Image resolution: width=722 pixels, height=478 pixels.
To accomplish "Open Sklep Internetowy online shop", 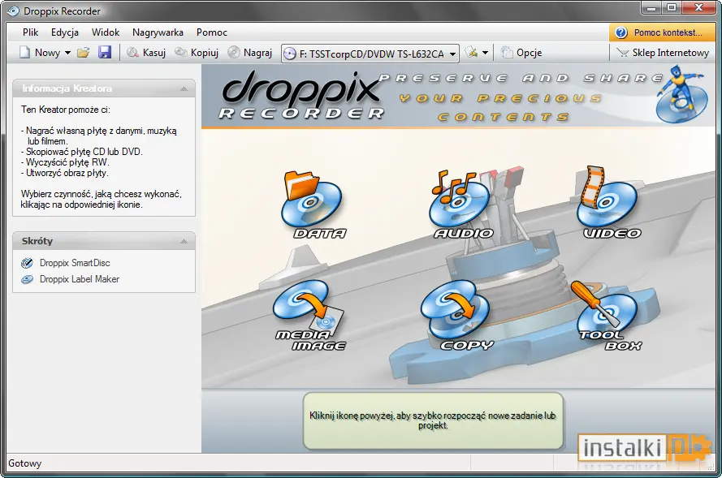I will 663,53.
